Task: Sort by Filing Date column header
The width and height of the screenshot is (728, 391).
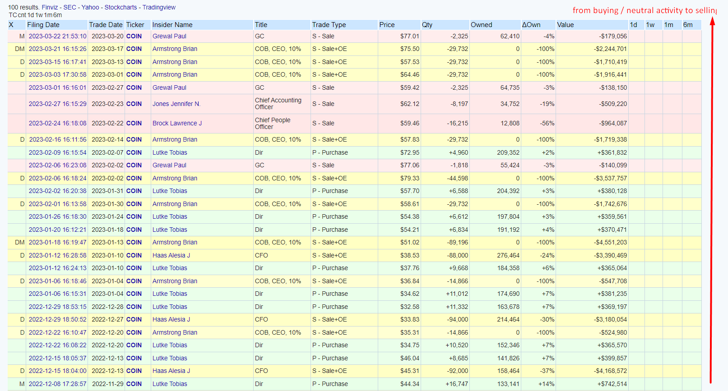Action: click(43, 25)
